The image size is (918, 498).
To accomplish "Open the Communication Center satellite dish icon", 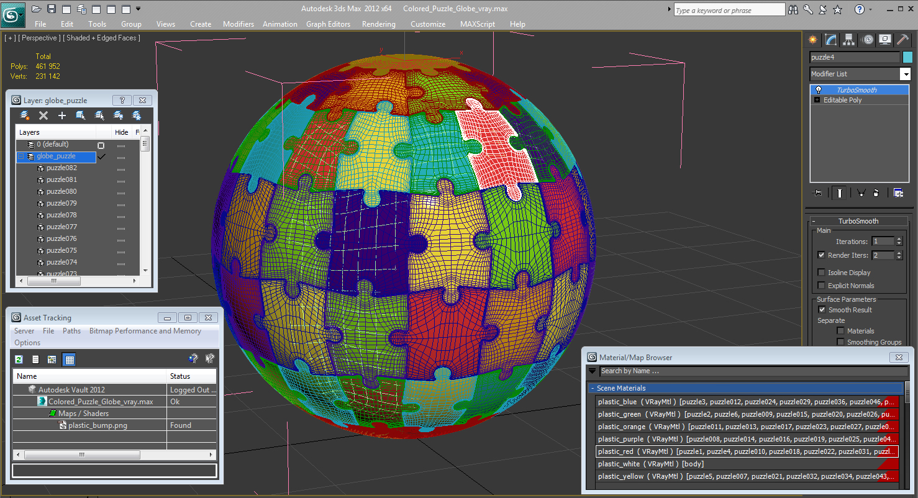I will coord(822,9).
